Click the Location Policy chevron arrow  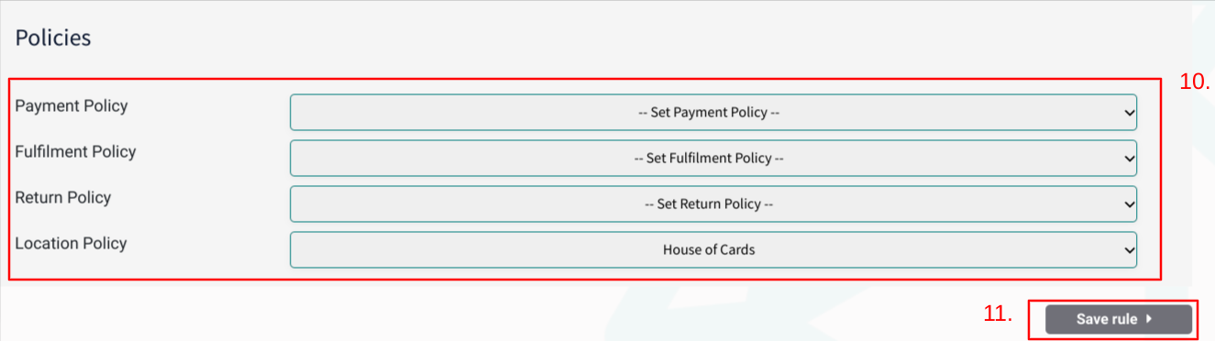click(x=1128, y=250)
